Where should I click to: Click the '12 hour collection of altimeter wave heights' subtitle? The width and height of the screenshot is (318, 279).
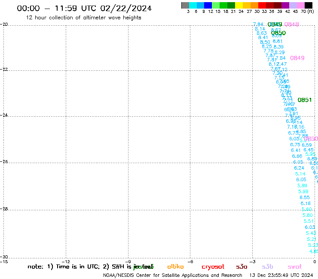click(x=83, y=18)
